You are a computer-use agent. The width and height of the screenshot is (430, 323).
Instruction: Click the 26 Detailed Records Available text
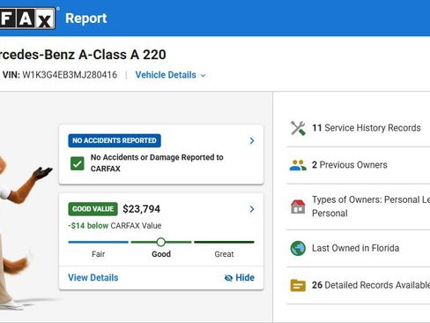pyautogui.click(x=371, y=285)
